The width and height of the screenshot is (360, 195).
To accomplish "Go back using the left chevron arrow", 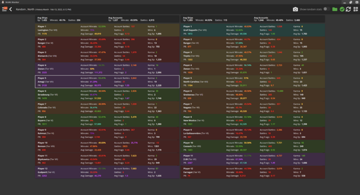I will pos(10,9).
